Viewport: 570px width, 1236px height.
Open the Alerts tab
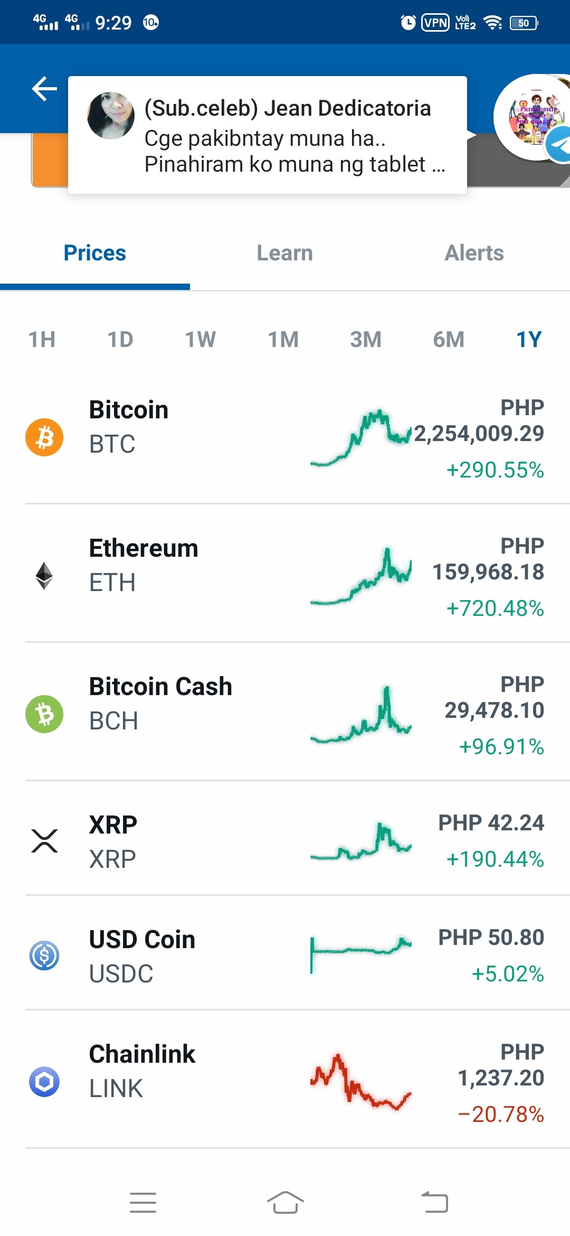pyautogui.click(x=474, y=253)
